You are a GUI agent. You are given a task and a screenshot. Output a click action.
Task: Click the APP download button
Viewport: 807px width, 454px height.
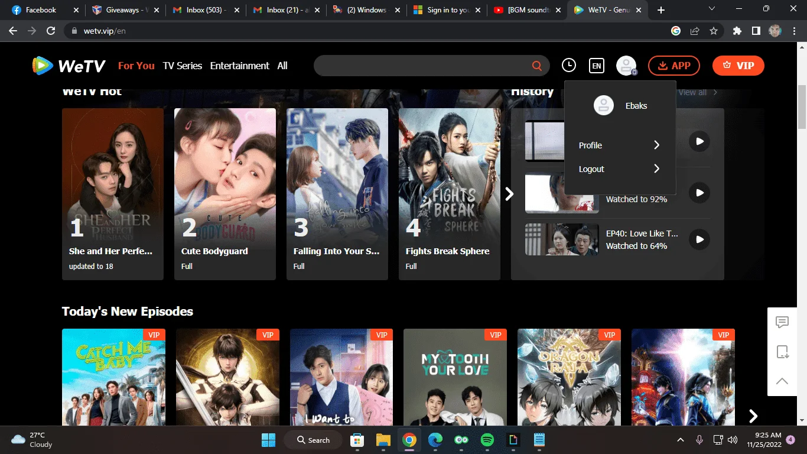point(674,66)
